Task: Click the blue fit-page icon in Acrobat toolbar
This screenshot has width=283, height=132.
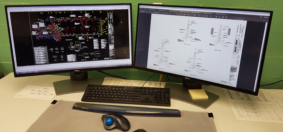Action: click(x=219, y=17)
